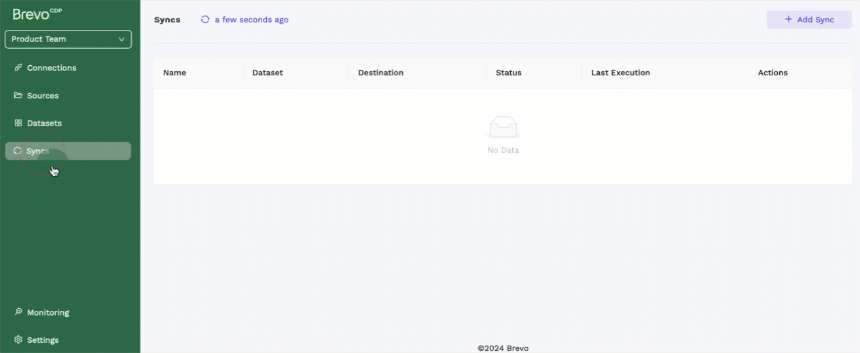Click the Dataset column header
Screen dimensions: 860x353
click(x=267, y=73)
